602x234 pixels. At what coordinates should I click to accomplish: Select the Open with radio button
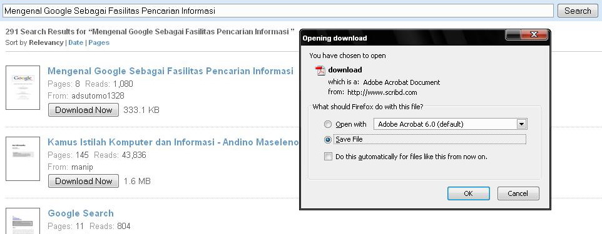click(327, 124)
